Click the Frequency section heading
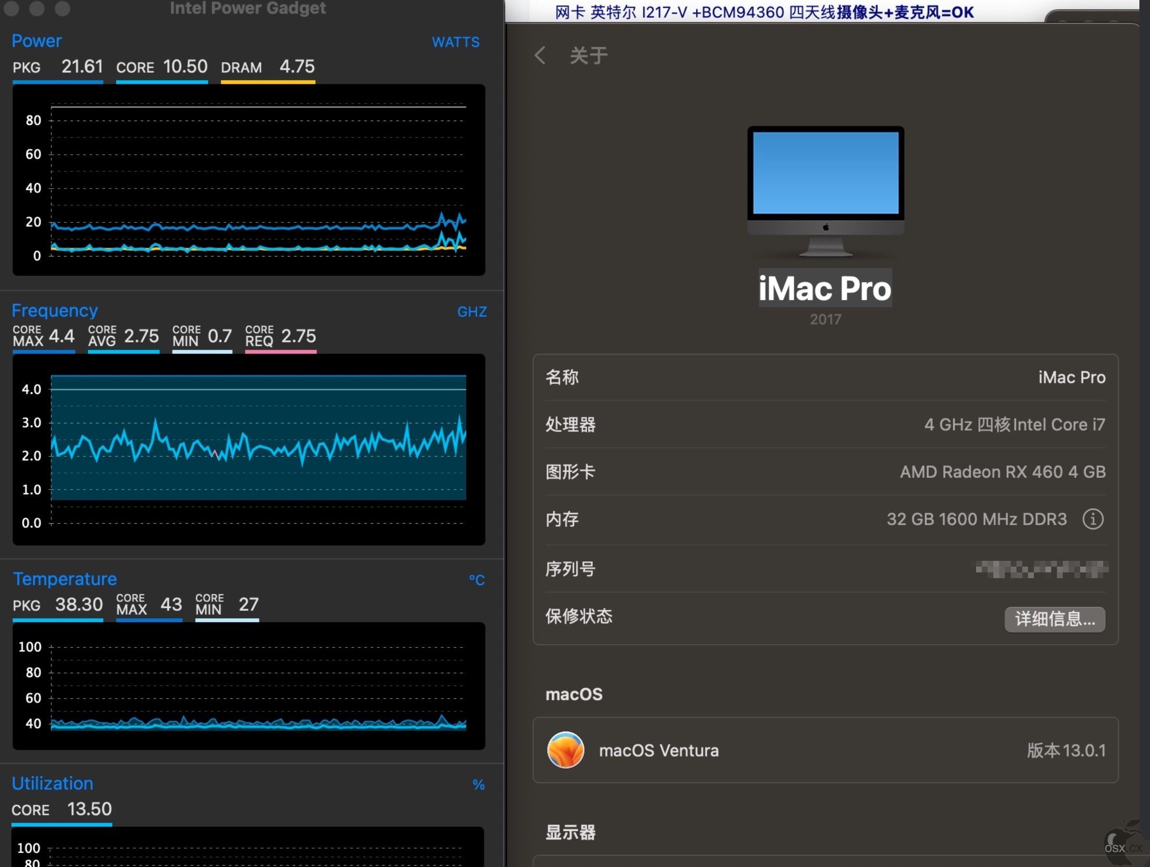Screen dimensions: 1150x867 [54, 310]
